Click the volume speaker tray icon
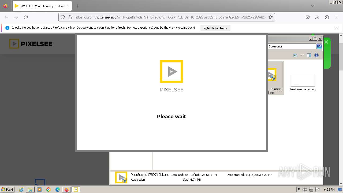 [x=304, y=190]
